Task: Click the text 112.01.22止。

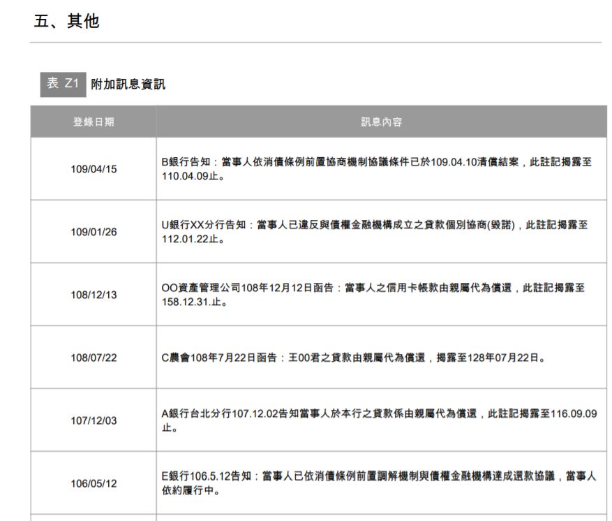Action: point(193,239)
